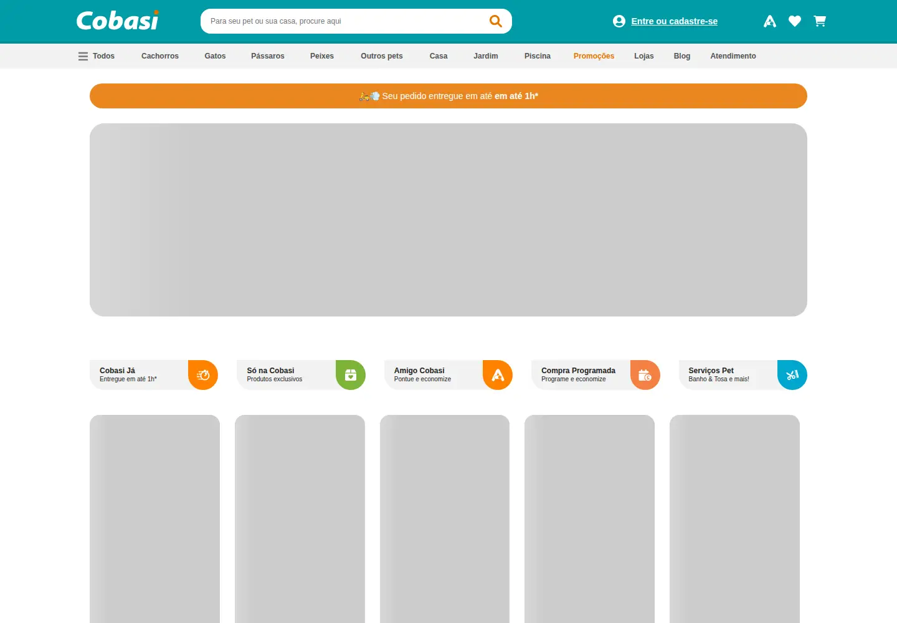This screenshot has width=897, height=623.
Task: Click the Cobasi Já stopwatch icon
Action: [203, 375]
